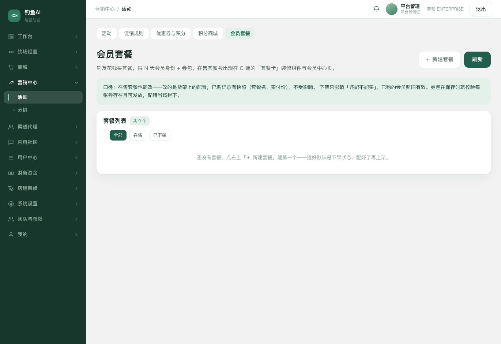501x344 pixels.
Task: Click the 平台管理 user avatar
Action: click(392, 9)
